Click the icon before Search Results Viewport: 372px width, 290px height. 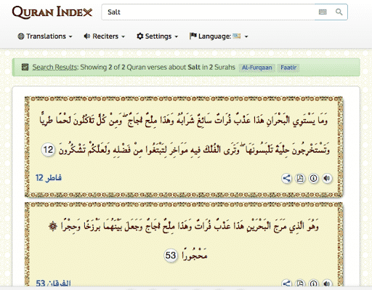coord(25,67)
